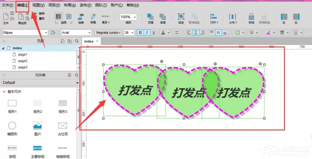Select page2 in the pages tree
The image size is (312, 159).
click(23, 61)
